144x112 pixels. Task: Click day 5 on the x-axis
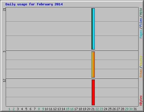tap(26, 109)
